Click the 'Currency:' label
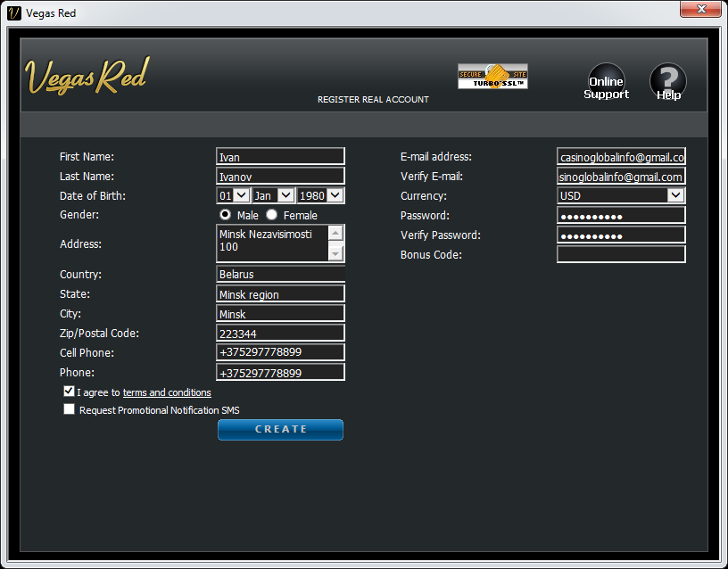Viewport: 728px width, 569px height. coord(424,196)
